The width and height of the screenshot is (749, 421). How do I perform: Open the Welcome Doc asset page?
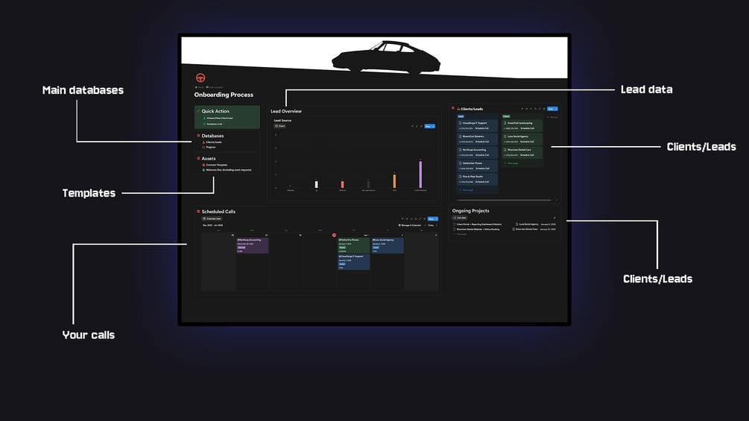228,170
